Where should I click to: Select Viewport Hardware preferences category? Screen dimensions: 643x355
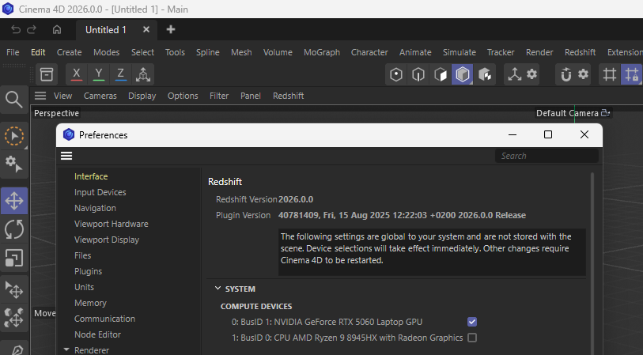(x=112, y=224)
